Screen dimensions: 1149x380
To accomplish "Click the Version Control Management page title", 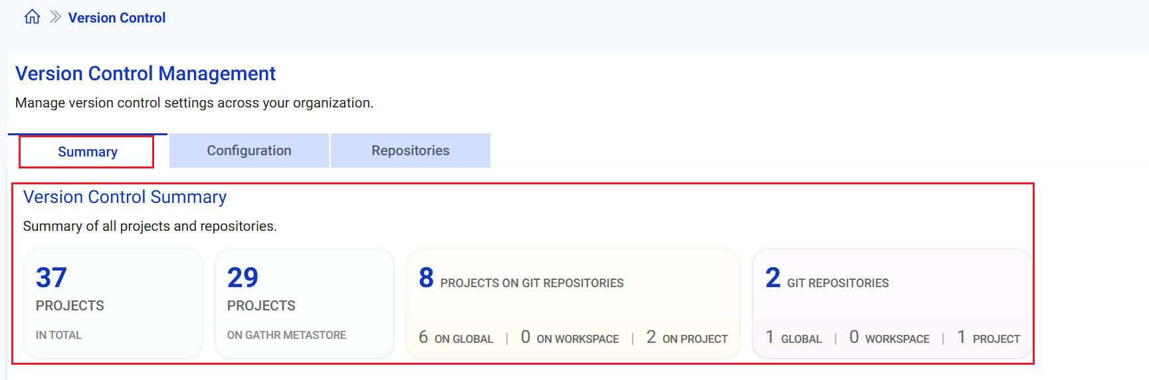I will click(146, 74).
